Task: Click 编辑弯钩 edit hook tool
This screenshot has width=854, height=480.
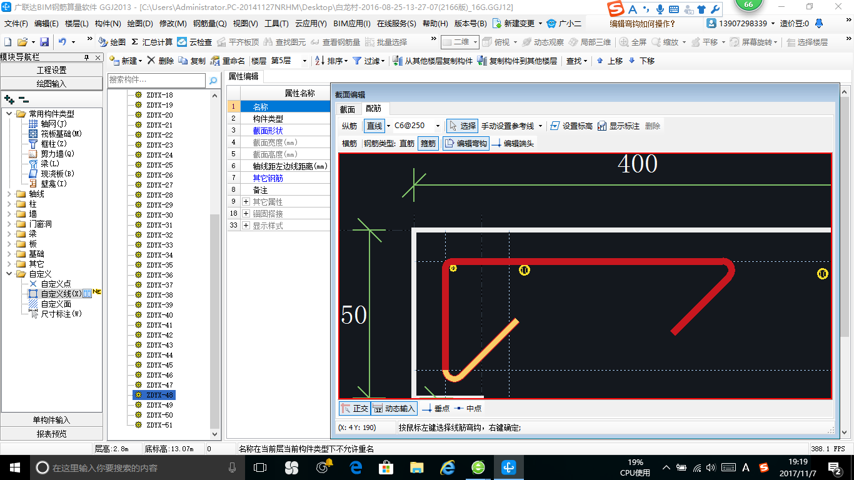Action: (x=466, y=143)
